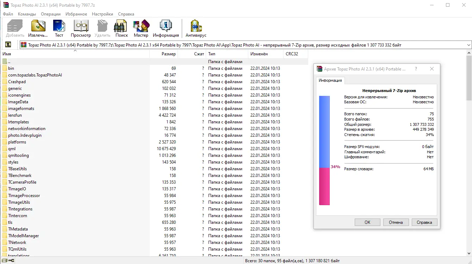Click the help question mark in dialog
This screenshot has height=264, width=472.
pyautogui.click(x=416, y=69)
